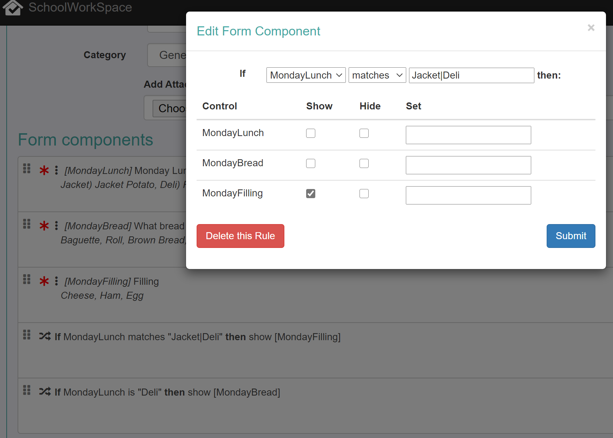Click drag handle for MondayBread rule row
The height and width of the screenshot is (438, 613).
[x=27, y=390]
